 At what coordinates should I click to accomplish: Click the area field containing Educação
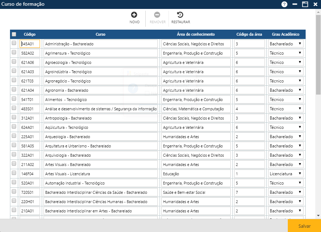(x=196, y=174)
